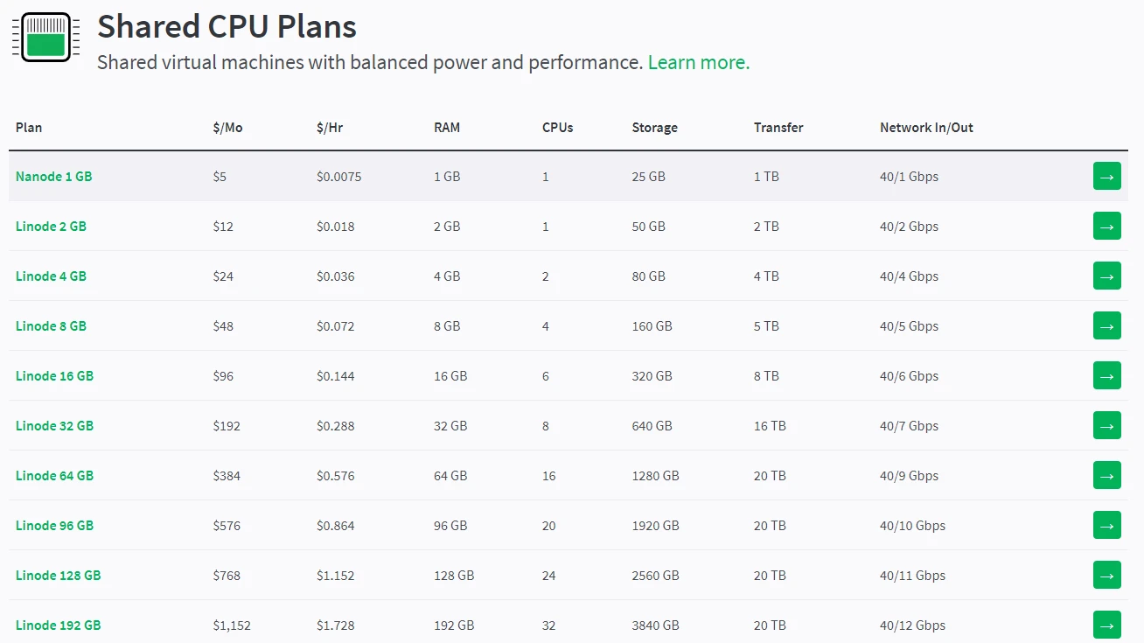This screenshot has width=1144, height=643.
Task: Click the arrow button for Linode 4 GB
Action: [1106, 276]
